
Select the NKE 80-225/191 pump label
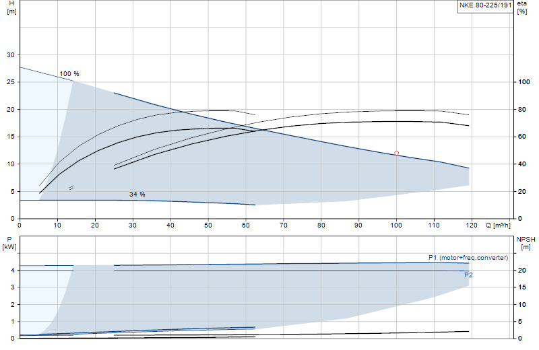click(x=485, y=5)
